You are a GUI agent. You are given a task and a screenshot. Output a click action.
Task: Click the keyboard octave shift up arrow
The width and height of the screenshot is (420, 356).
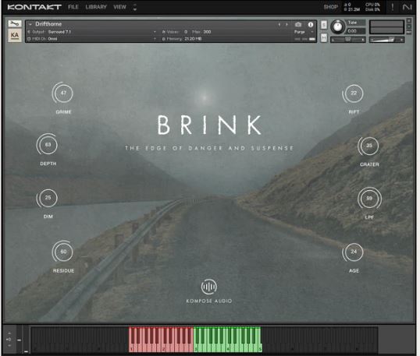pos(9,333)
